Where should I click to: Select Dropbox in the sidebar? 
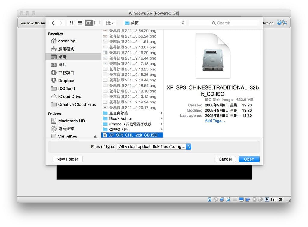point(66,81)
